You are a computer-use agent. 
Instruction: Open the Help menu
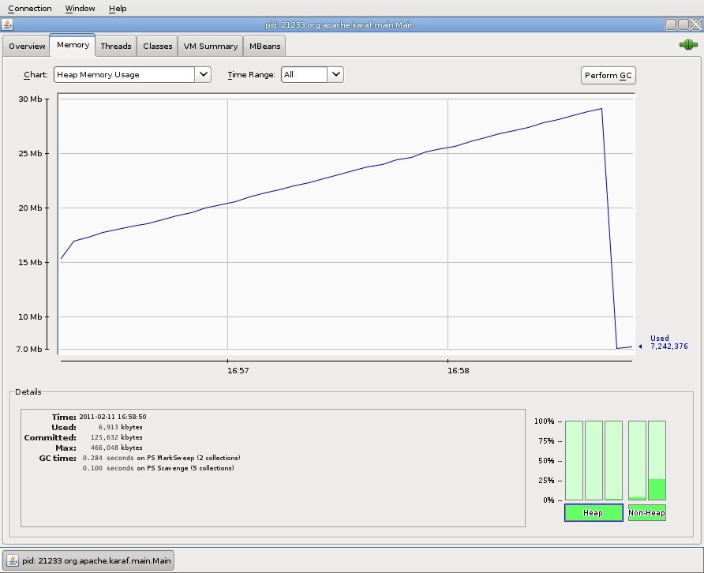pos(118,9)
